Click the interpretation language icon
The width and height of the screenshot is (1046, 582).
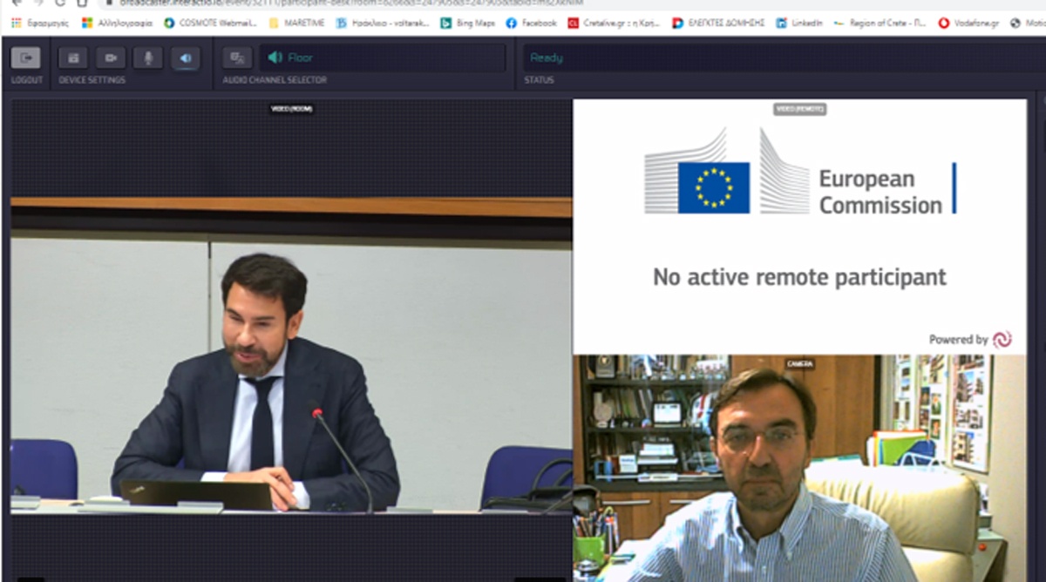[x=237, y=58]
